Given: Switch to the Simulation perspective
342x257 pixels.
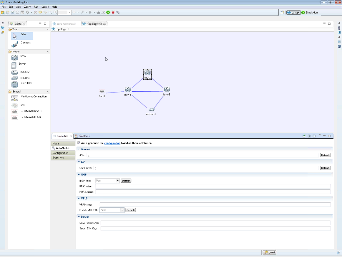Looking at the screenshot, I should coord(309,13).
